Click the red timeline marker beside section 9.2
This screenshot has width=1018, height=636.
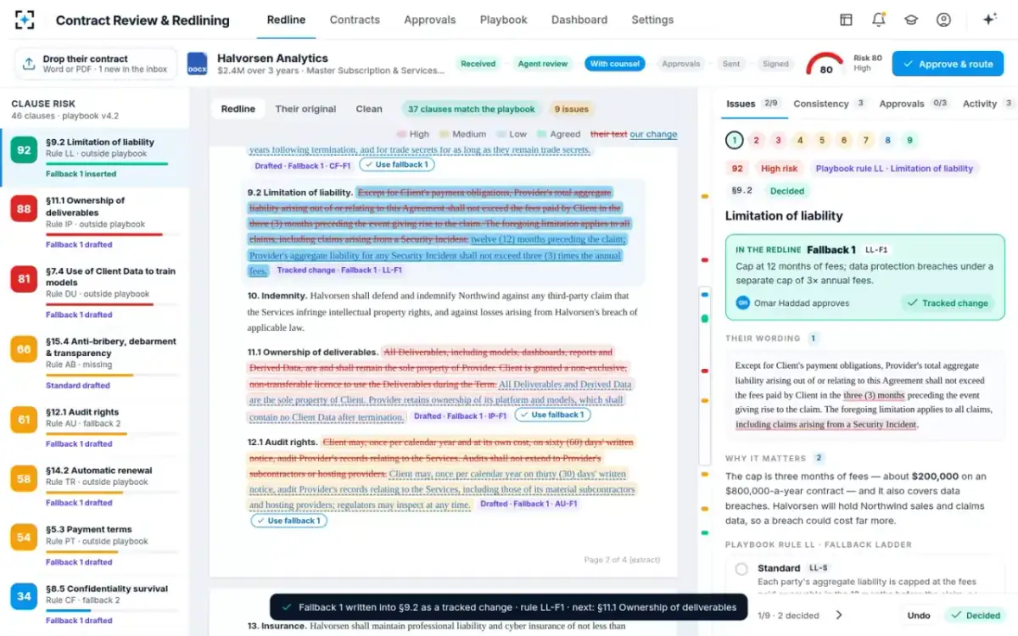tap(705, 259)
